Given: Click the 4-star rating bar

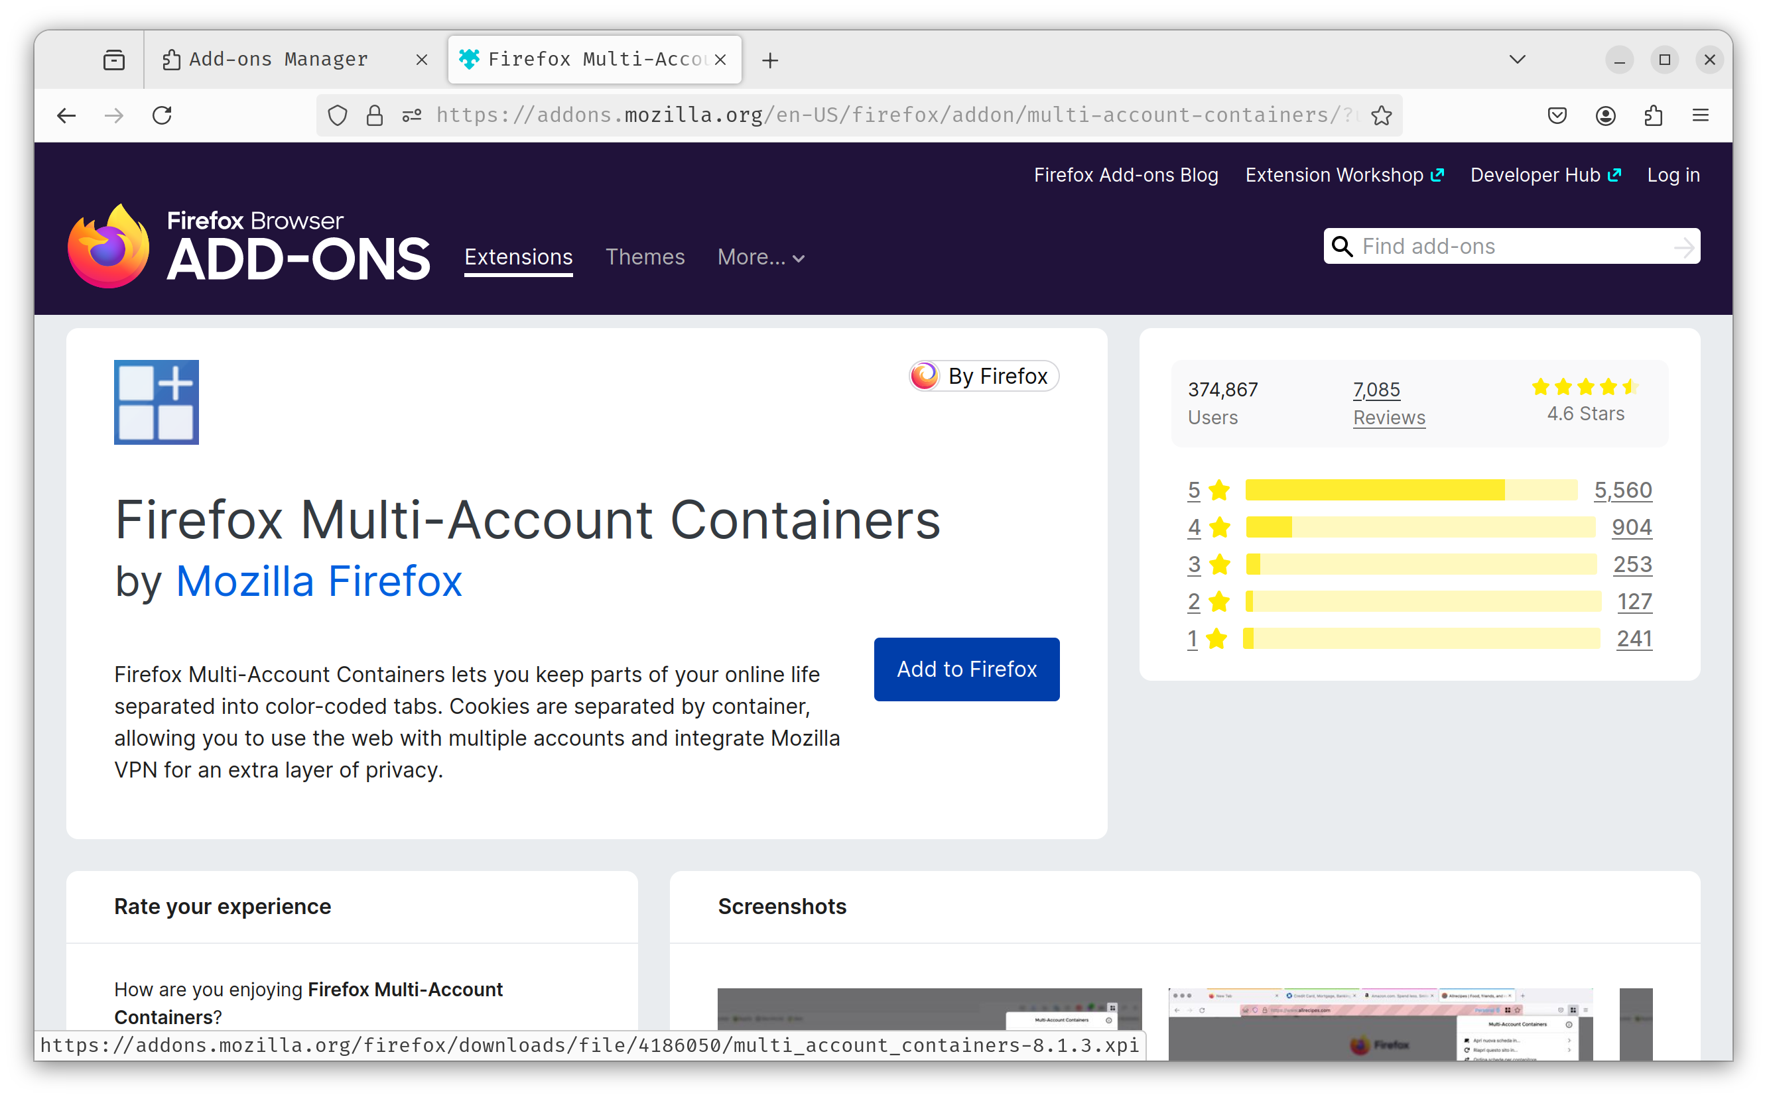Looking at the screenshot, I should tap(1420, 527).
